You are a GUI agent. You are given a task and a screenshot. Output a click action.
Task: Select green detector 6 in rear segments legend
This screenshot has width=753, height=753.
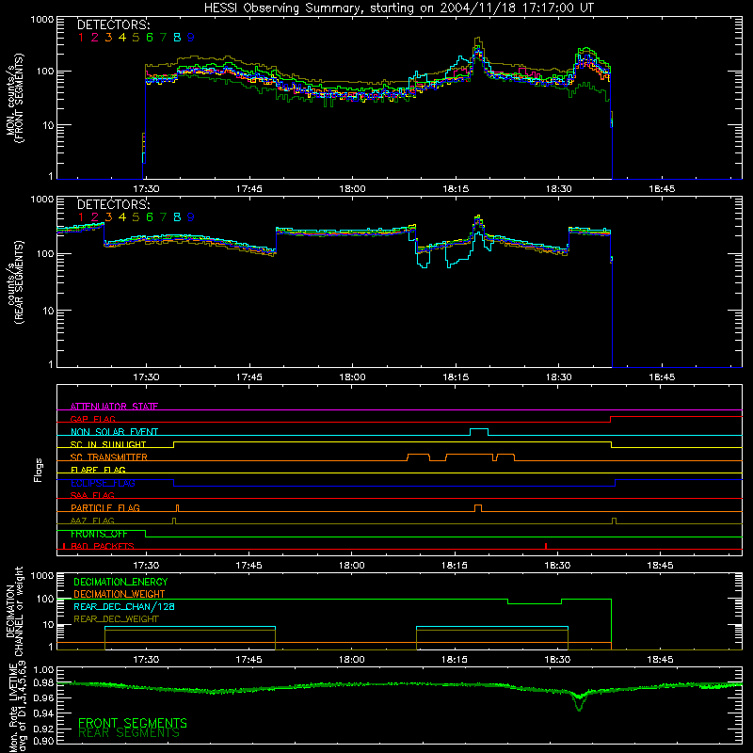[150, 217]
